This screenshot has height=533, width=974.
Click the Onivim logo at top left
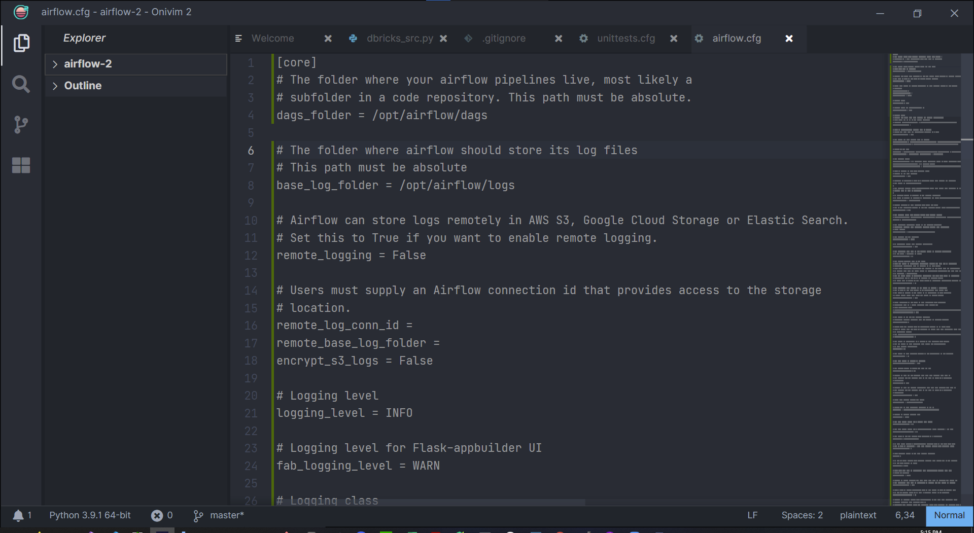tap(21, 12)
